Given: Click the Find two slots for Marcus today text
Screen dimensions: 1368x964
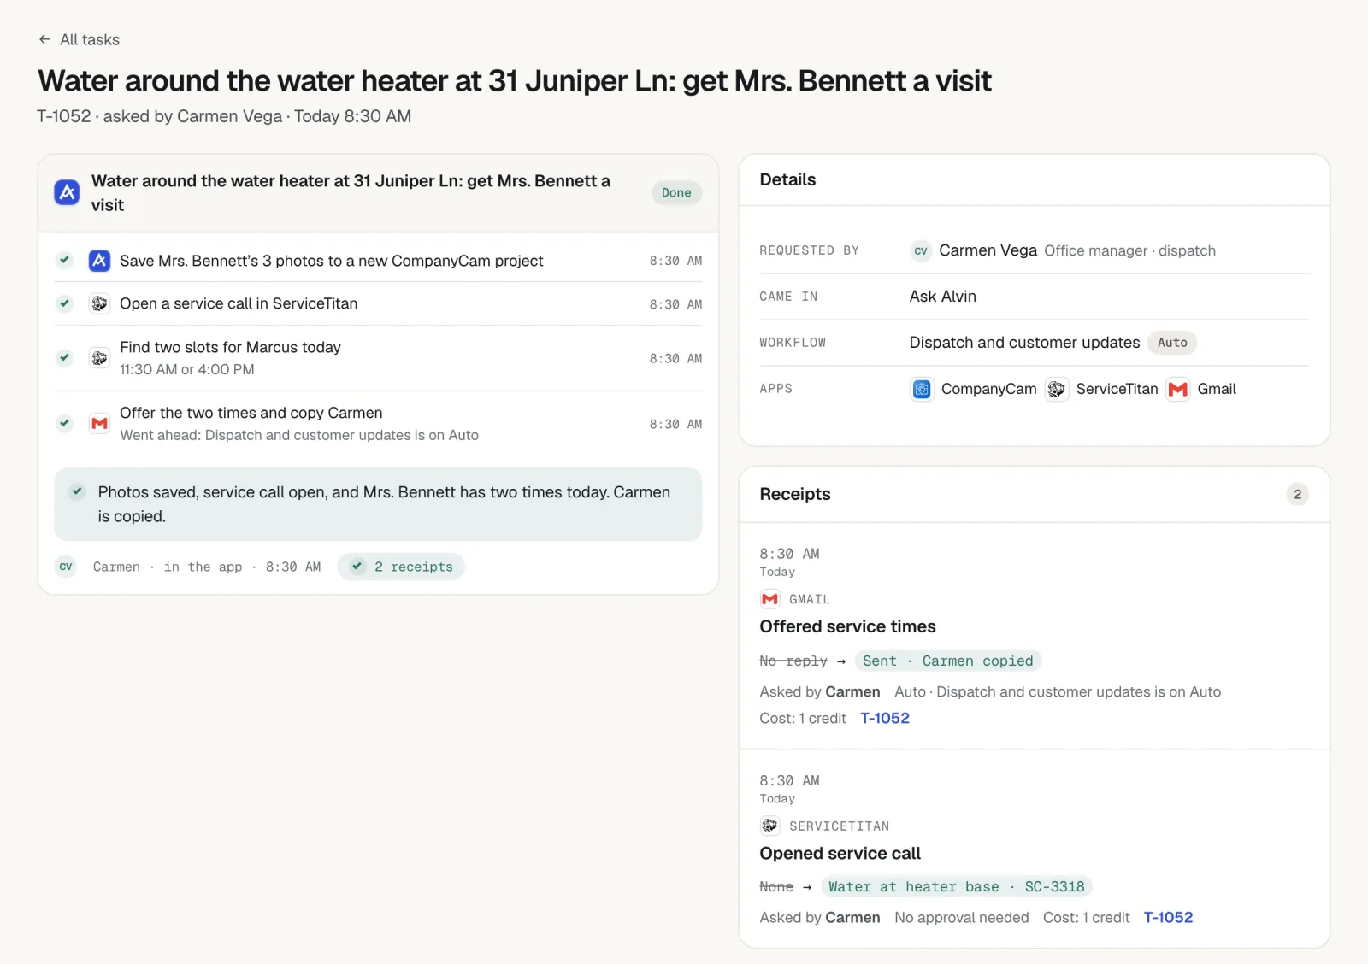Looking at the screenshot, I should pyautogui.click(x=230, y=347).
